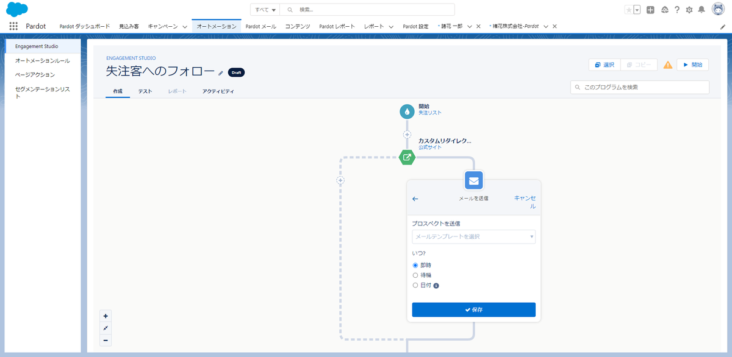Expand the 補花株式会社-Pardot tab chevron
Screen dimensions: 732x357
coord(546,27)
